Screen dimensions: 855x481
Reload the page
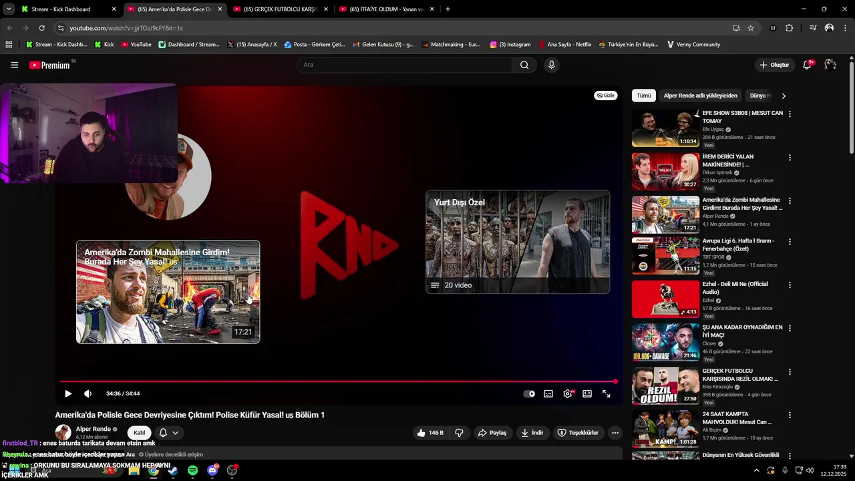(41, 28)
